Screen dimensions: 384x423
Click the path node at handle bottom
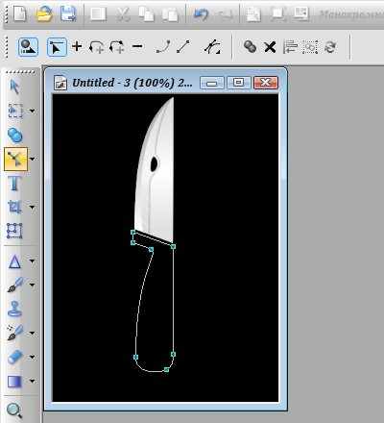point(166,370)
